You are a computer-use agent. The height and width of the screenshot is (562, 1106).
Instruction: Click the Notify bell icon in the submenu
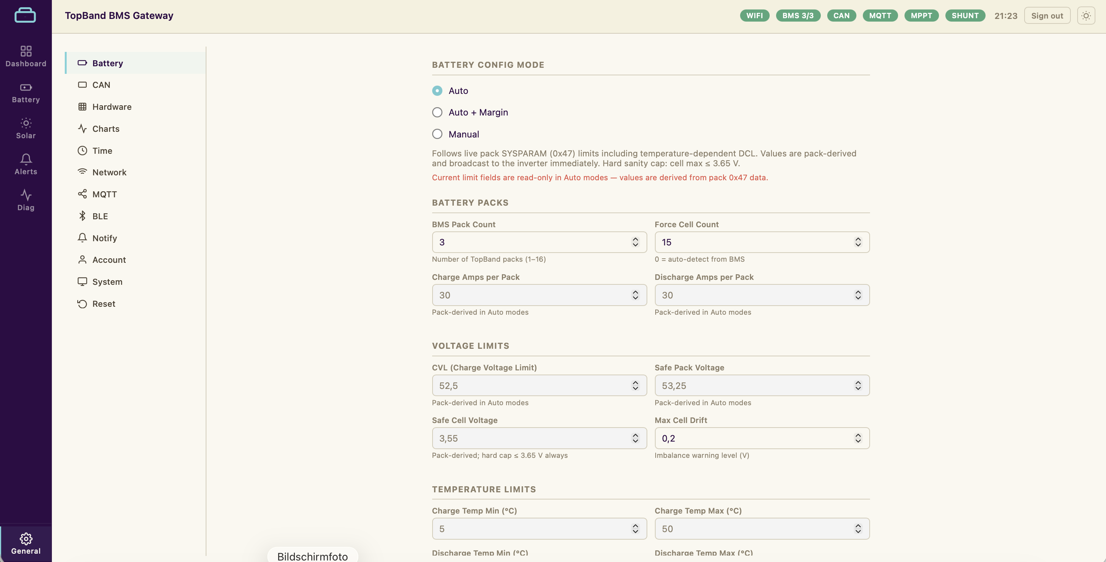tap(83, 238)
